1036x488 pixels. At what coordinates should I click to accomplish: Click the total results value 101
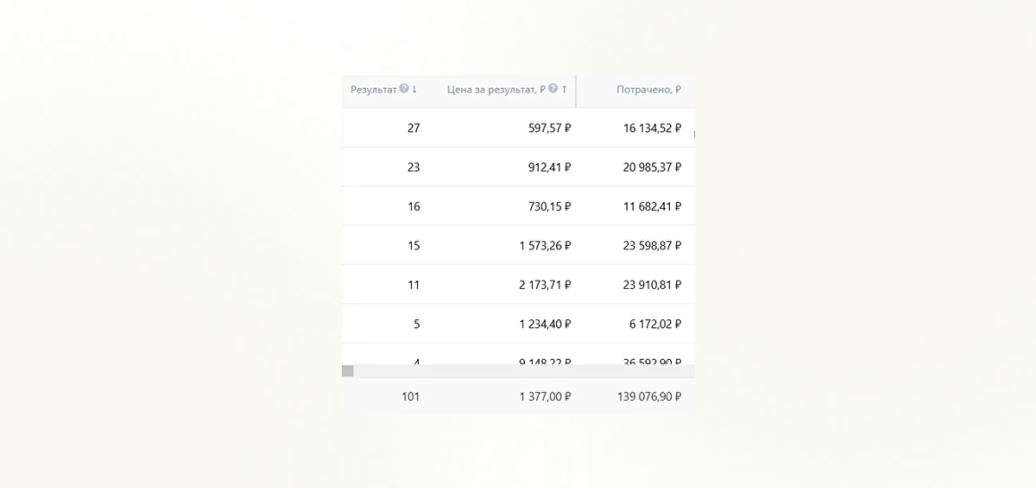pyautogui.click(x=410, y=396)
